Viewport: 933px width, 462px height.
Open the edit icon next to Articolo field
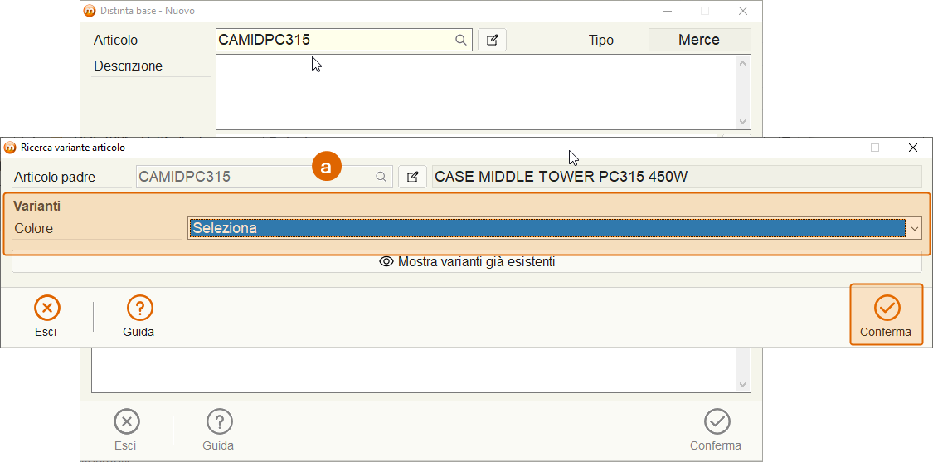click(x=492, y=40)
